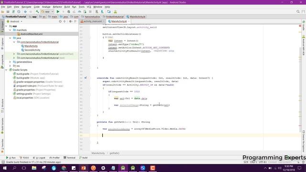Expand the generatedJava folder node

coord(10,62)
